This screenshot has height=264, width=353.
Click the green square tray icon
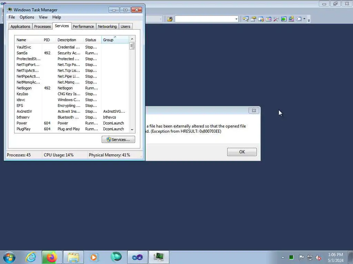(291, 257)
